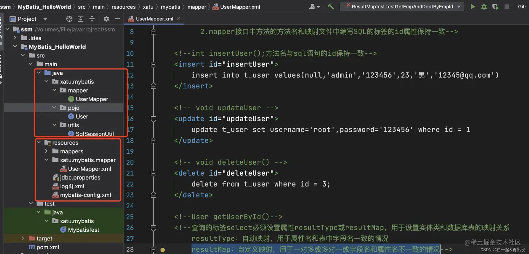Screen dimensions: 529x254
Task: Toggle the fold marker at line 23 closing delete
Action: [153, 195]
